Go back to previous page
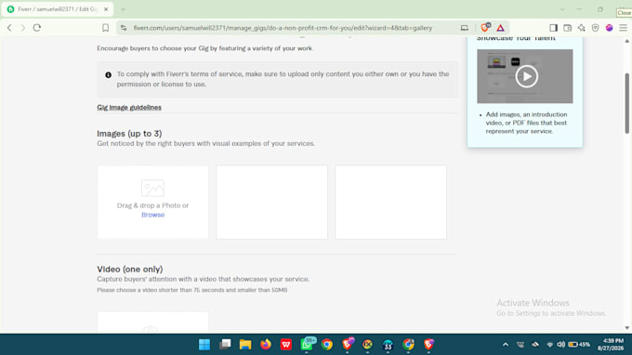 point(9,28)
